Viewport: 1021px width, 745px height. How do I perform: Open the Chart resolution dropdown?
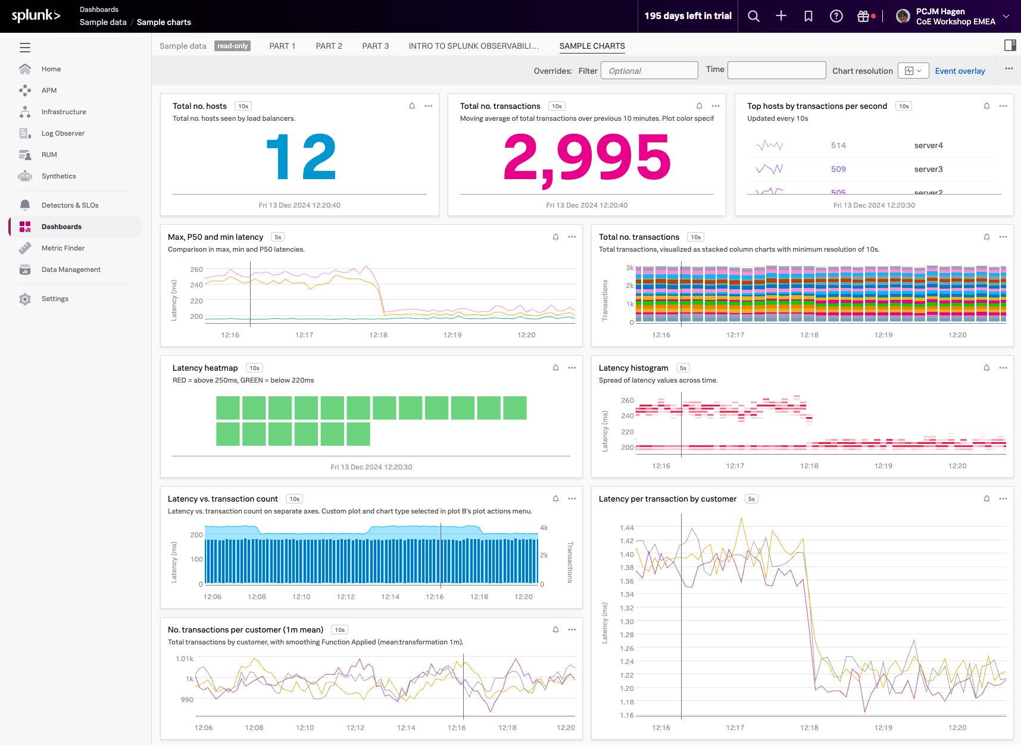click(x=913, y=71)
